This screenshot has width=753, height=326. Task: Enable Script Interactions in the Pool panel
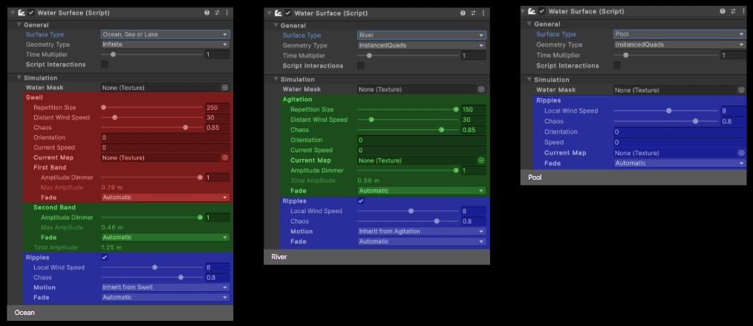click(618, 66)
